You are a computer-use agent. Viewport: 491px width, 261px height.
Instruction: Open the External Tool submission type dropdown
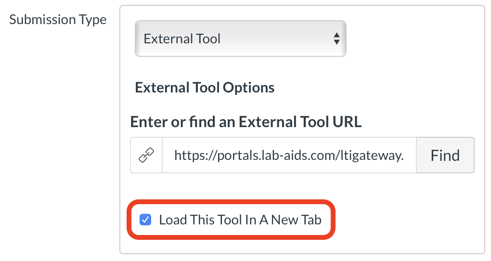[x=240, y=39]
